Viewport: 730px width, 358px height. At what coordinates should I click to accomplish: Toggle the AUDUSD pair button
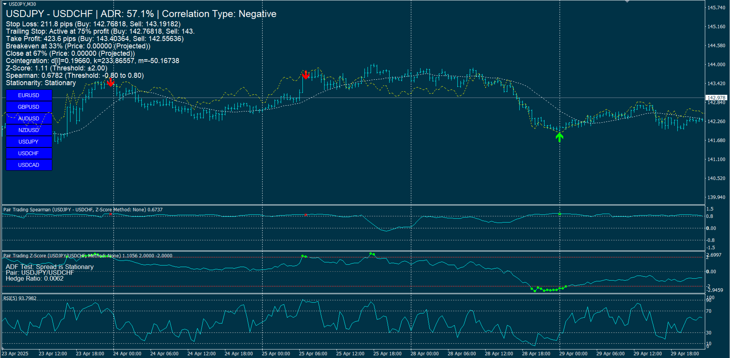pos(29,118)
